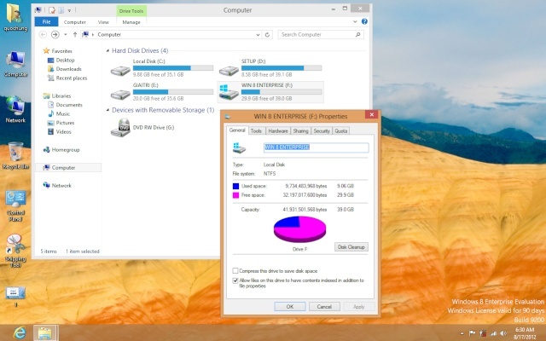
Task: Select Desktop under Favorites
Action: click(x=65, y=60)
